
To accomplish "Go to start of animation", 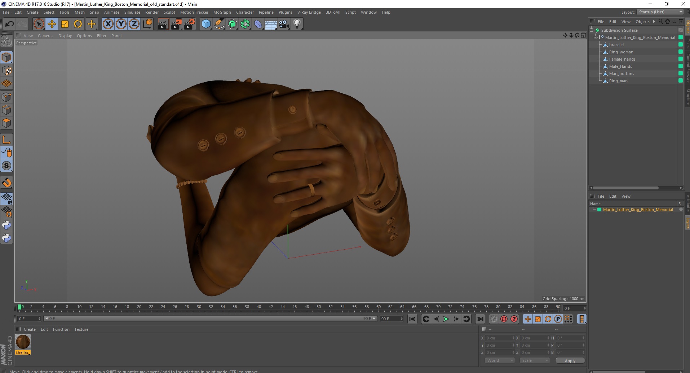I will pos(412,319).
